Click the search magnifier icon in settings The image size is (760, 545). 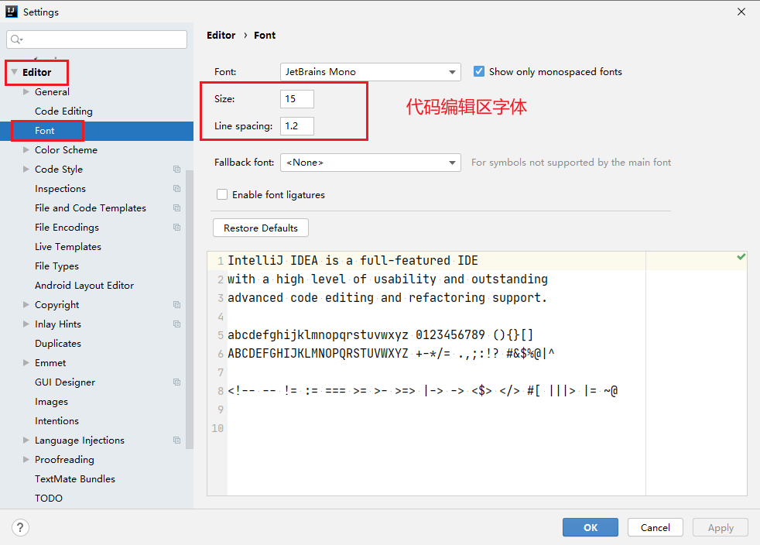[x=16, y=39]
